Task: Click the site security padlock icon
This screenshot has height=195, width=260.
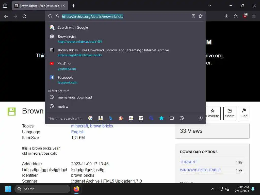Action: tap(57, 16)
